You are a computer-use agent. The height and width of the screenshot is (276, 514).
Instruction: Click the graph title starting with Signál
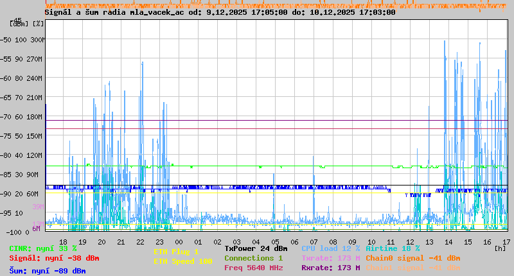(220, 12)
